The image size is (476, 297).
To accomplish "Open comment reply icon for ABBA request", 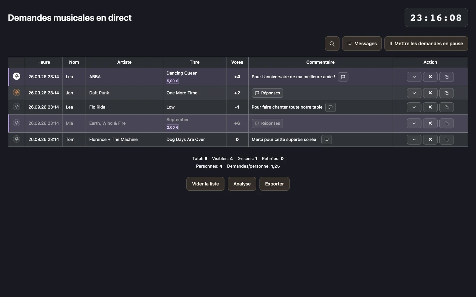I will click(343, 77).
